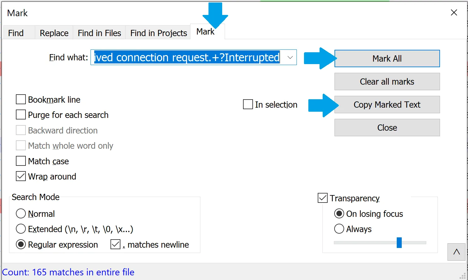The width and height of the screenshot is (468, 280).
Task: Uncheck the '. matches newline' option
Action: click(x=115, y=245)
